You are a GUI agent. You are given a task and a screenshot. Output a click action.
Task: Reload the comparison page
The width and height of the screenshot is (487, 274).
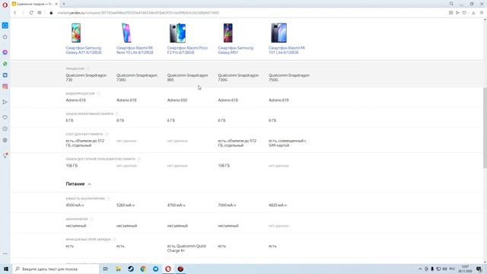(x=31, y=13)
